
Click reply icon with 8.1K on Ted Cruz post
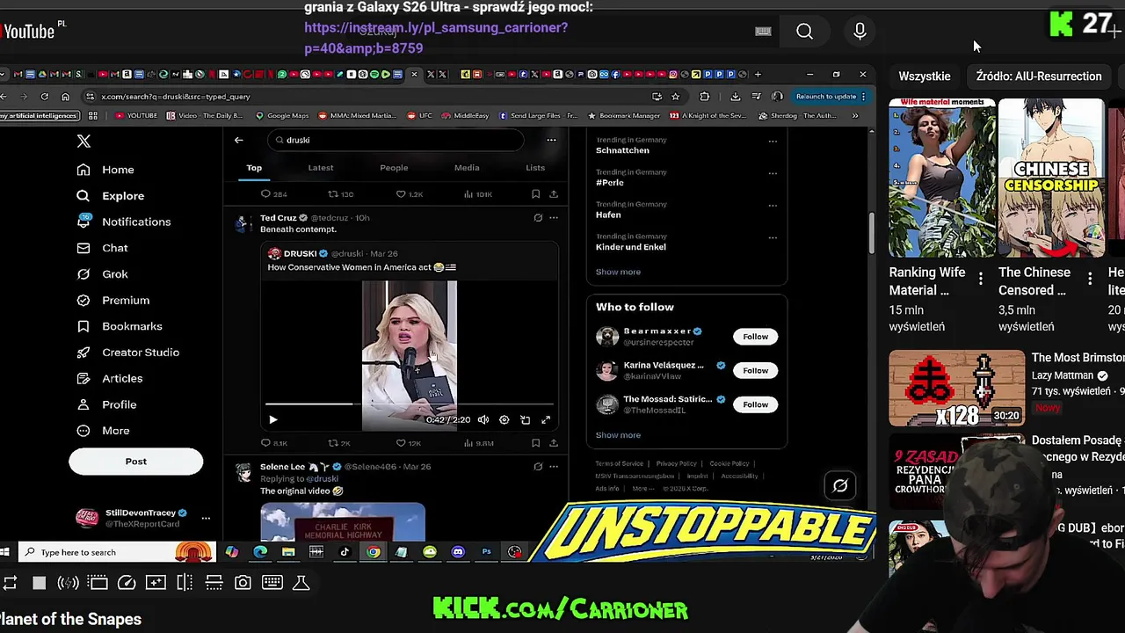click(265, 443)
